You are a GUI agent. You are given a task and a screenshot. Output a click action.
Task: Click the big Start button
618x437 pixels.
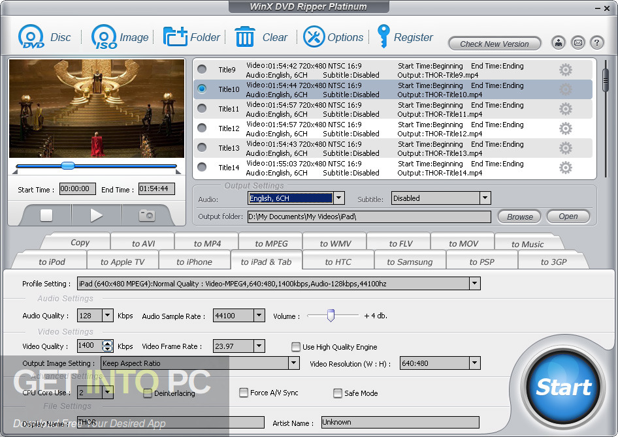(x=563, y=387)
